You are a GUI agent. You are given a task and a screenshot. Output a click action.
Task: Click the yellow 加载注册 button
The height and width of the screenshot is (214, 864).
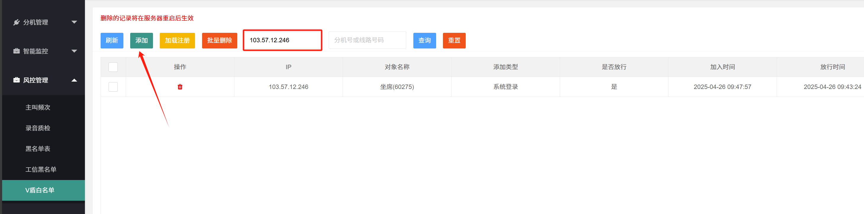point(177,40)
